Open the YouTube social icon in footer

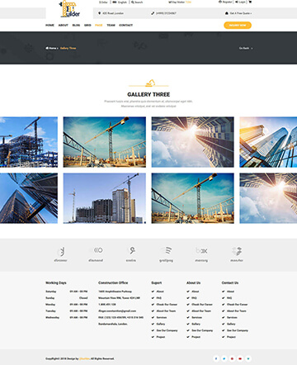coord(240,358)
